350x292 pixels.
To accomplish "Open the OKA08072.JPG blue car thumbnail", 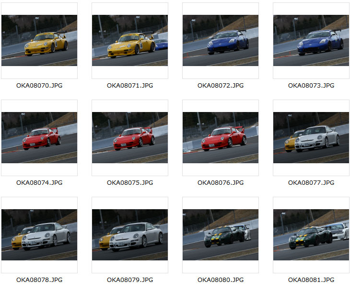I will click(221, 40).
